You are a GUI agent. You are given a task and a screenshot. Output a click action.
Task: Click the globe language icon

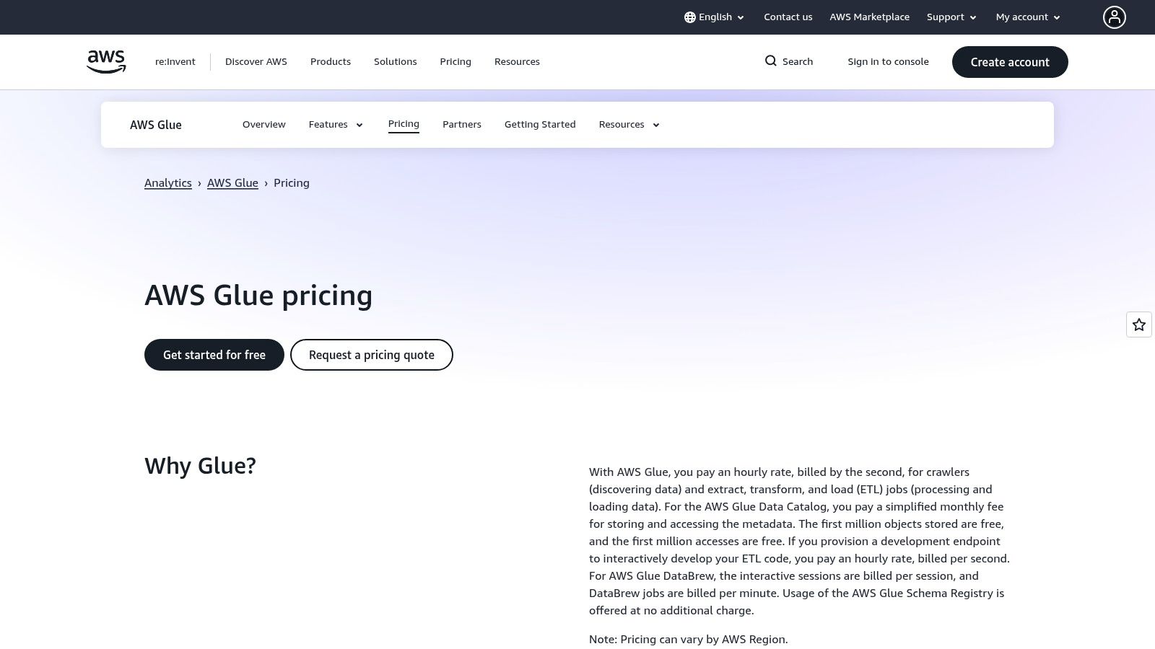pyautogui.click(x=690, y=17)
